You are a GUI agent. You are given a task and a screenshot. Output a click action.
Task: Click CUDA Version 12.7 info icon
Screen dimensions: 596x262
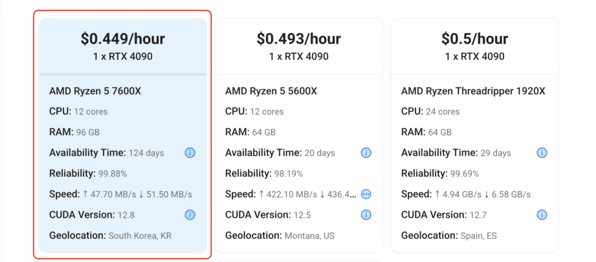click(x=542, y=215)
